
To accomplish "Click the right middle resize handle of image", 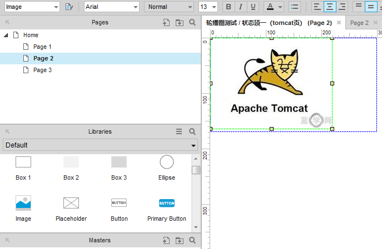I will [332, 83].
